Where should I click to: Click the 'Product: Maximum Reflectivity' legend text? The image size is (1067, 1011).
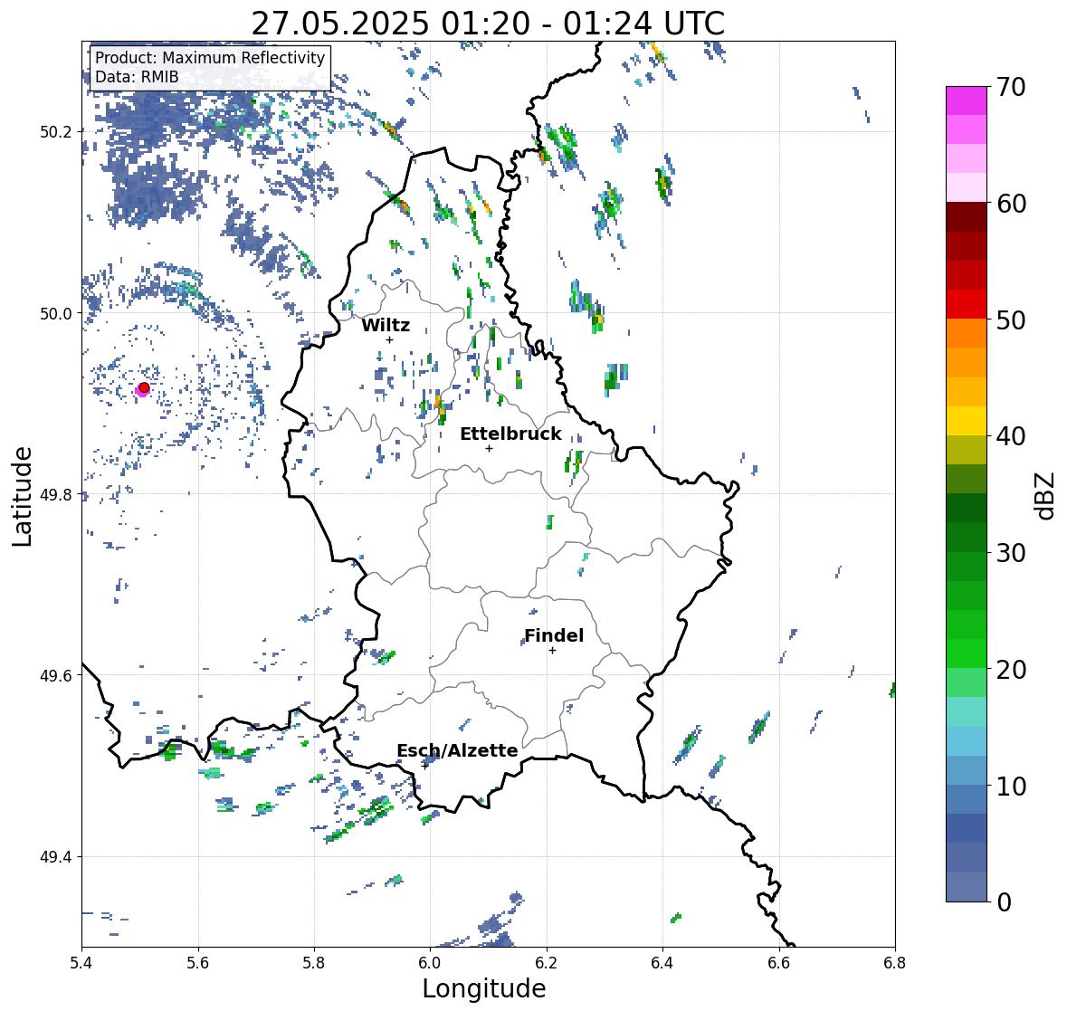(210, 58)
